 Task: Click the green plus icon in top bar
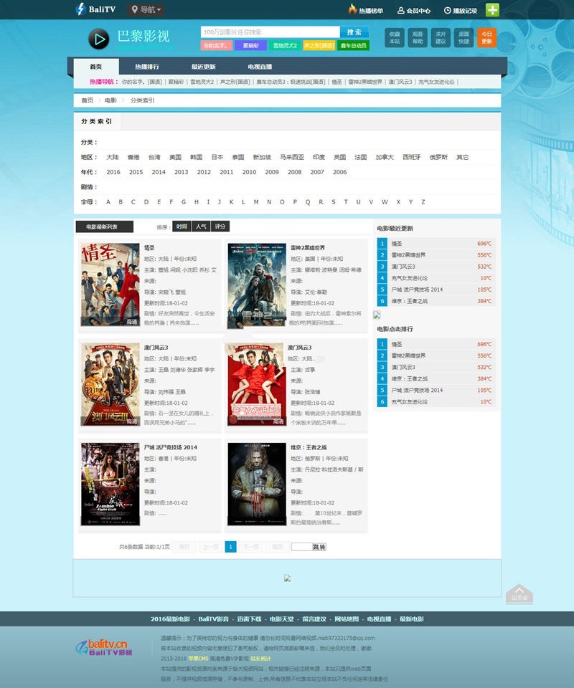[493, 10]
